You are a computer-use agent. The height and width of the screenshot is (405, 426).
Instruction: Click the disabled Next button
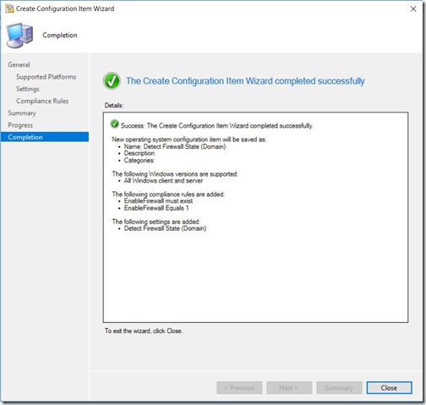tap(289, 388)
